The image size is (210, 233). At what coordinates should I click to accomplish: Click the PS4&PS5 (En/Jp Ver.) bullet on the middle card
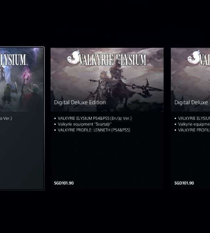pos(95,118)
